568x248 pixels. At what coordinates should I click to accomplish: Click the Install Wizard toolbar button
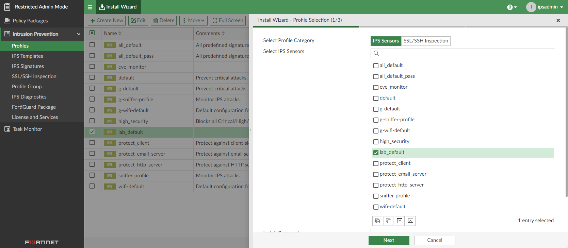[118, 7]
